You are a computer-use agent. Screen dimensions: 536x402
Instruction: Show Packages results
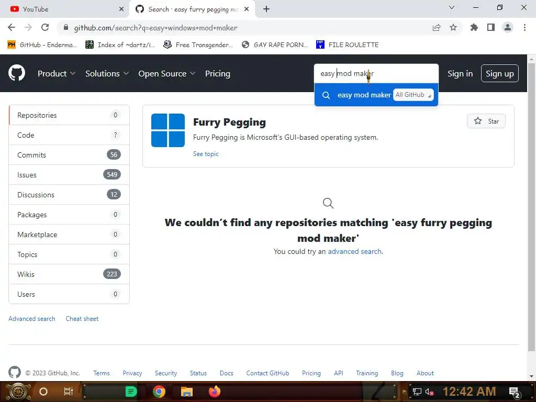[69, 214]
